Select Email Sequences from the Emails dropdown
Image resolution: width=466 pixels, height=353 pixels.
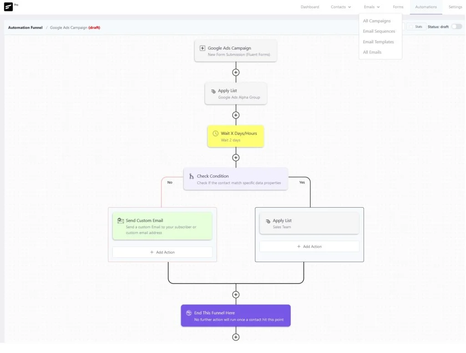pos(379,31)
